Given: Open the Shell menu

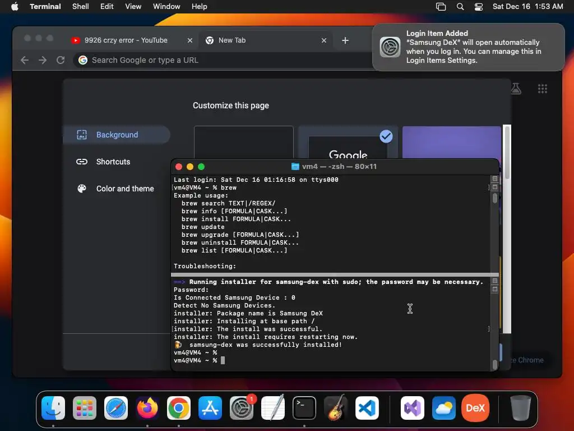Looking at the screenshot, I should tap(81, 6).
